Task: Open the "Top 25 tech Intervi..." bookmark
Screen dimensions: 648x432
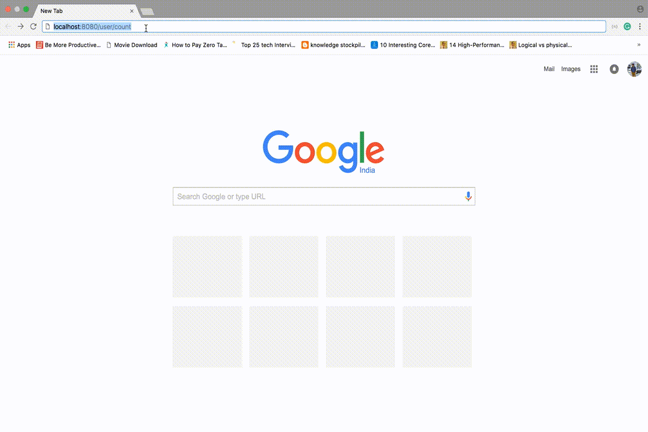Action: pos(264,45)
